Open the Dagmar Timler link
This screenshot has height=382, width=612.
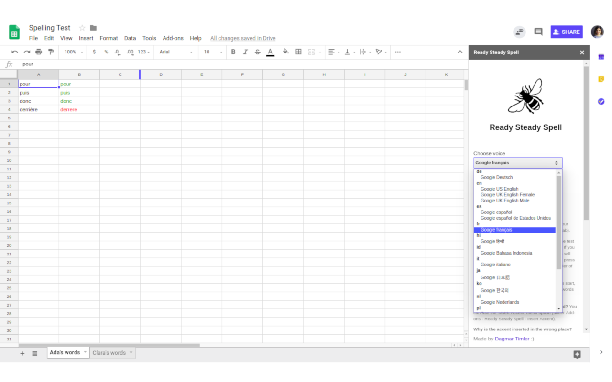click(x=512, y=339)
